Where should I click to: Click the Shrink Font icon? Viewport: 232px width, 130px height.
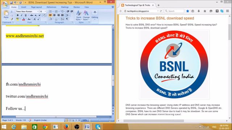[38, 19]
